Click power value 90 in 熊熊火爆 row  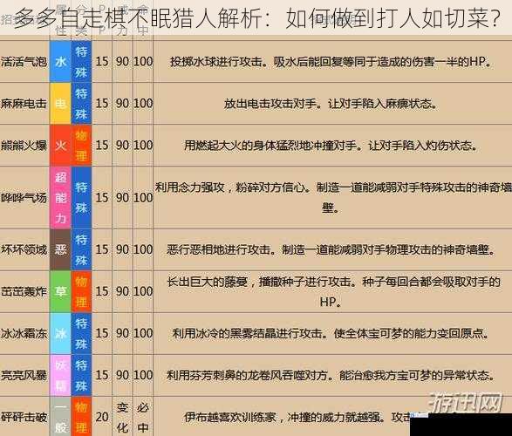click(122, 146)
